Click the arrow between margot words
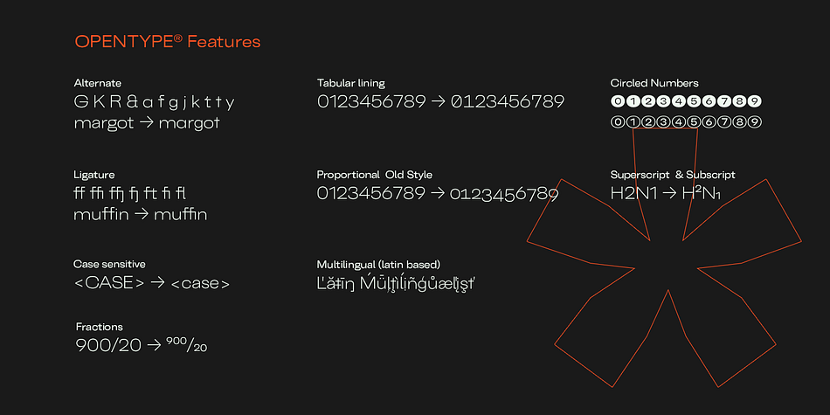 tap(147, 123)
